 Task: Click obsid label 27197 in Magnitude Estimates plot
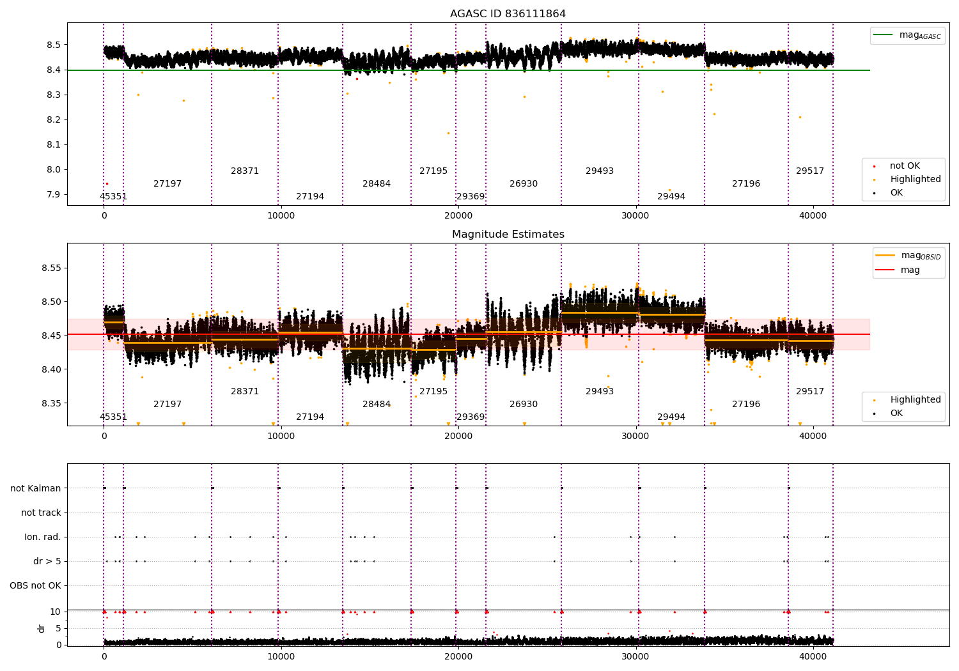pyautogui.click(x=168, y=405)
